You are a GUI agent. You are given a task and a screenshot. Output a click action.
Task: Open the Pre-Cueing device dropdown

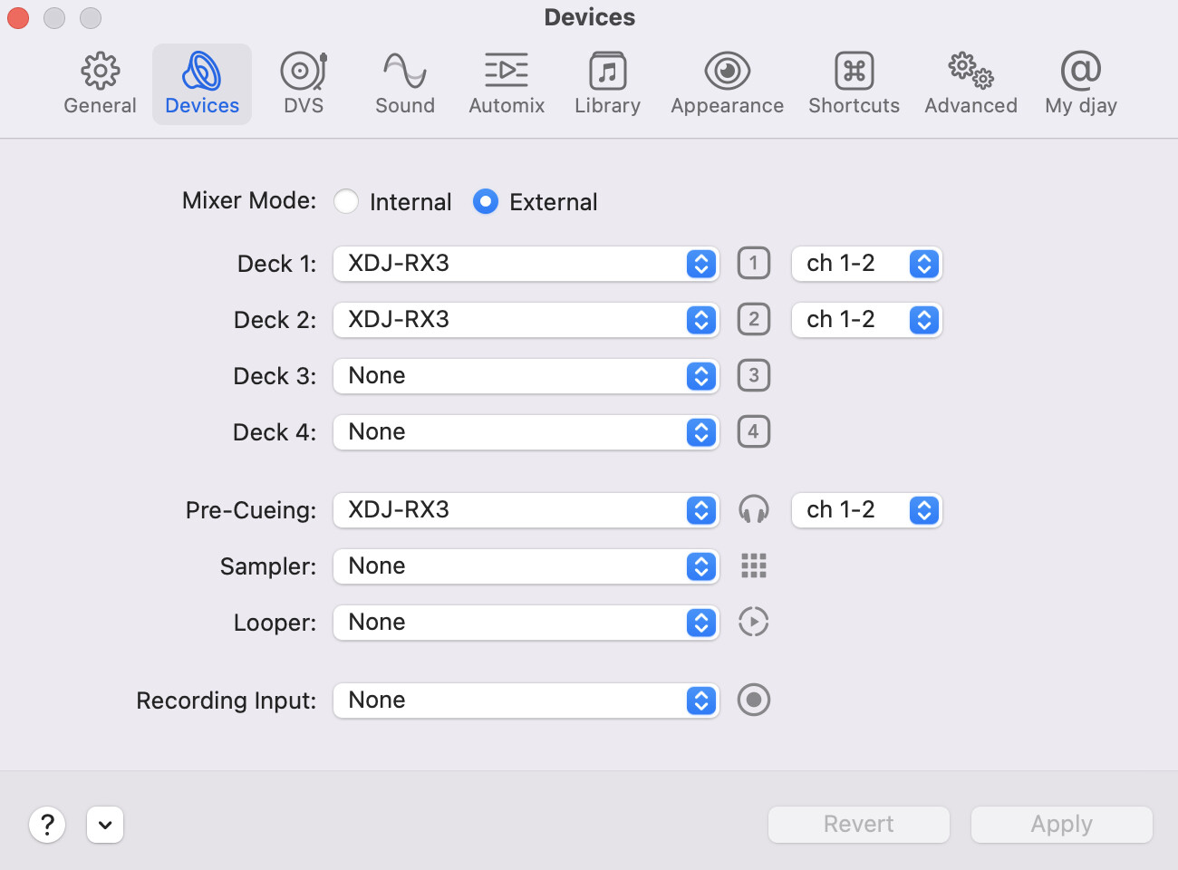[526, 510]
